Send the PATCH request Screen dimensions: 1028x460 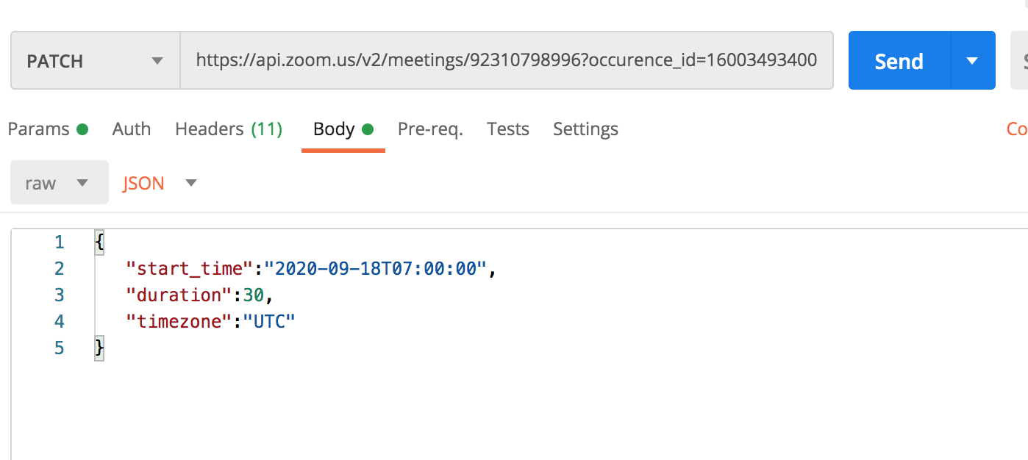point(899,61)
